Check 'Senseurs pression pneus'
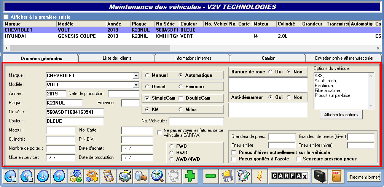This screenshot has width=384, height=187. pos(298,159)
